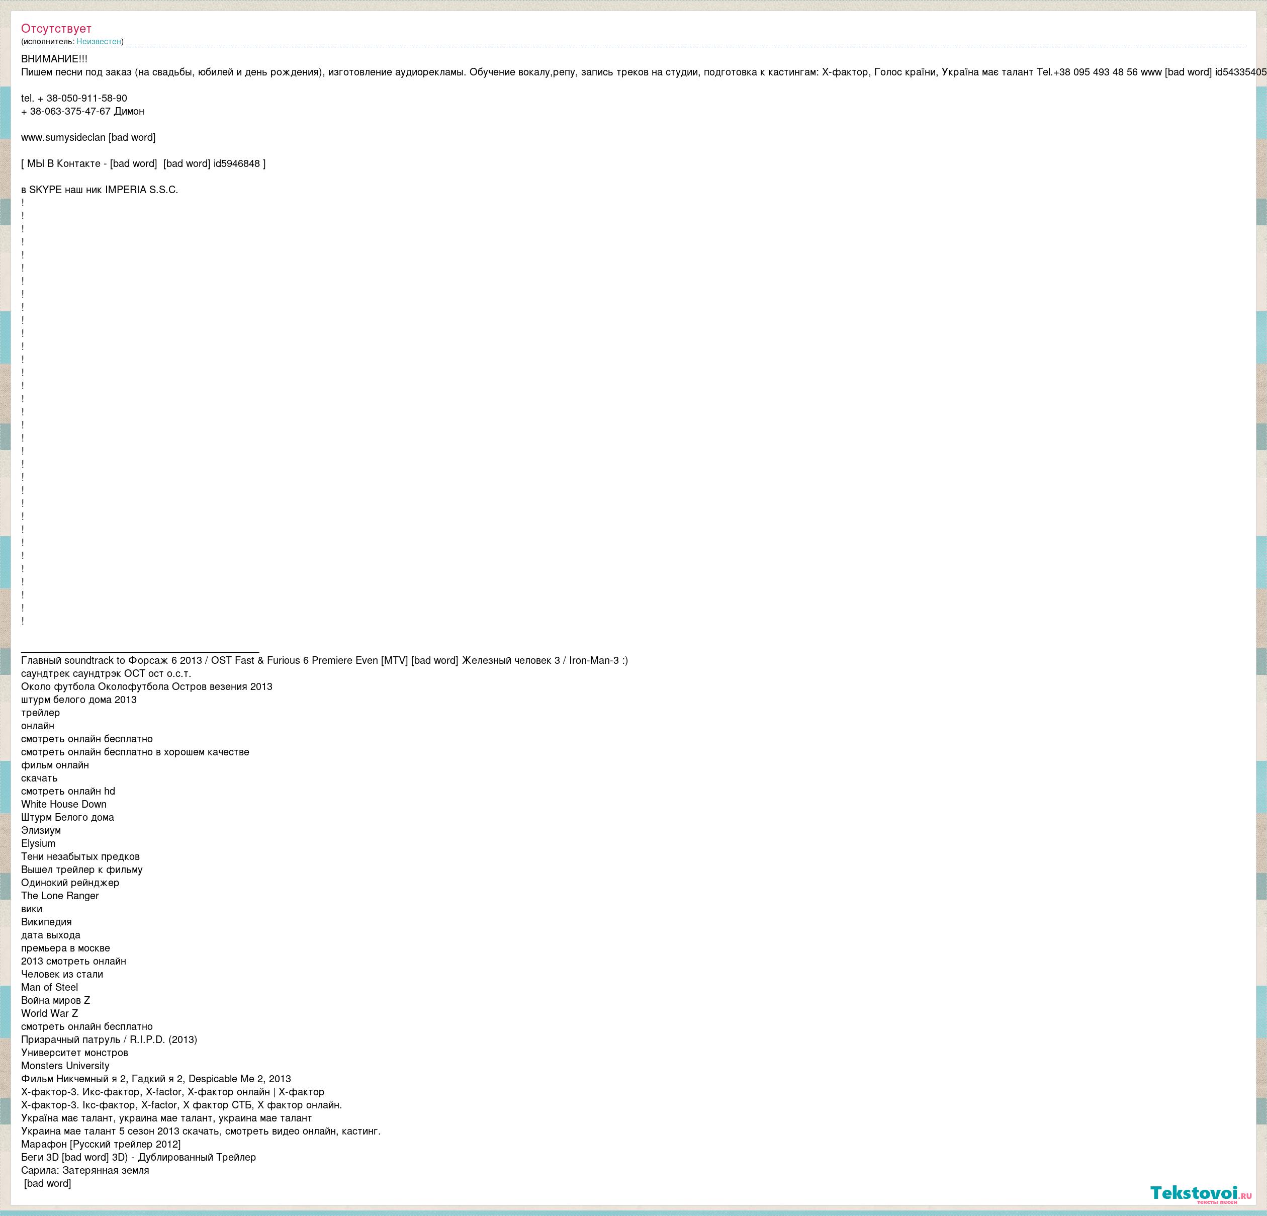Select the line саундтрек саундтрэк ОСТ ост о.с.т.
This screenshot has width=1267, height=1216.
pyautogui.click(x=106, y=673)
